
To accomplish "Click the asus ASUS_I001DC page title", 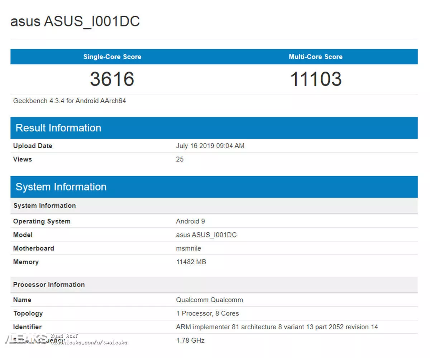I will 75,21.
